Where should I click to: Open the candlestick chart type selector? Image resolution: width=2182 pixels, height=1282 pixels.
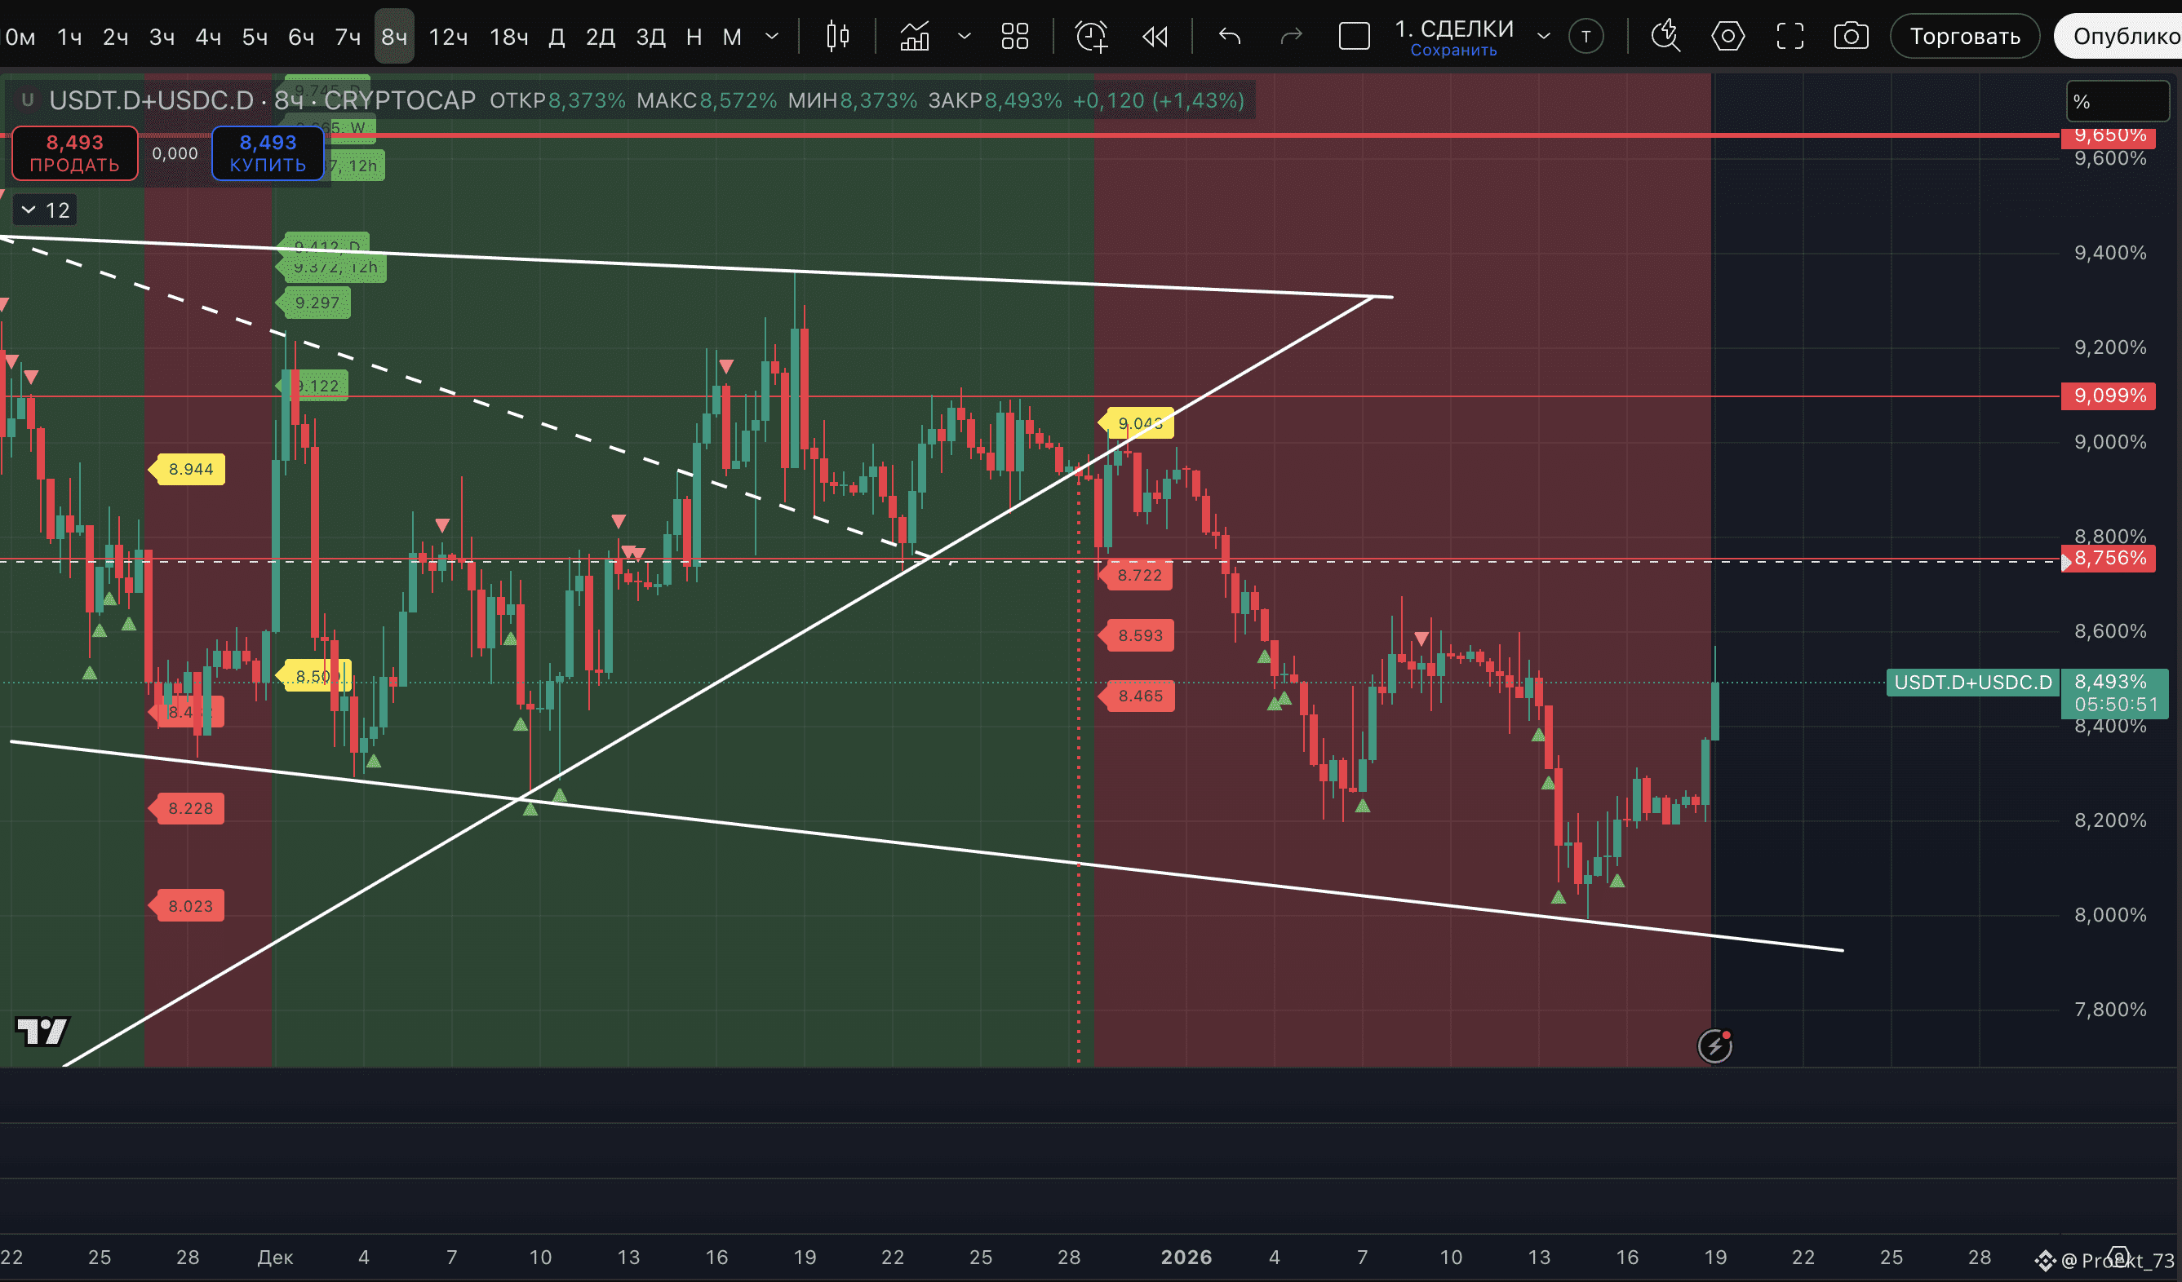tap(837, 37)
